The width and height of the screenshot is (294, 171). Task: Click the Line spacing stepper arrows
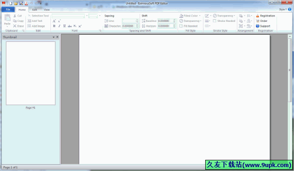tap(137, 21)
